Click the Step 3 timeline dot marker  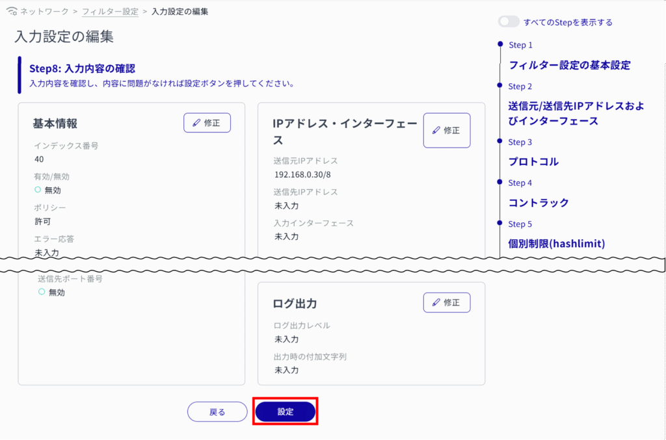pyautogui.click(x=499, y=141)
